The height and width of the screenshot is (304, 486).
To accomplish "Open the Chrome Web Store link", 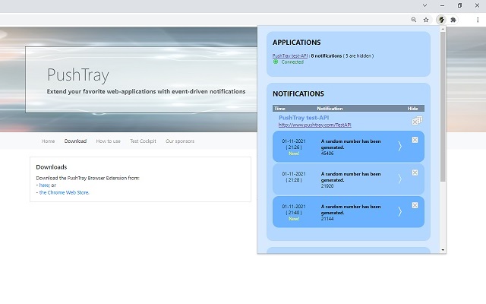I will [x=64, y=192].
